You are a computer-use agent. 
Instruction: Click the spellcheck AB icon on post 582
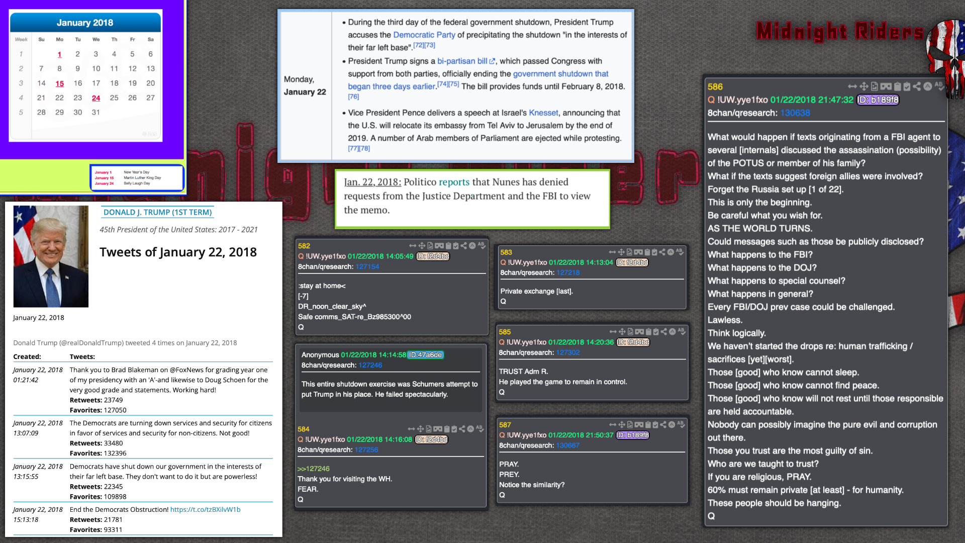(x=481, y=245)
